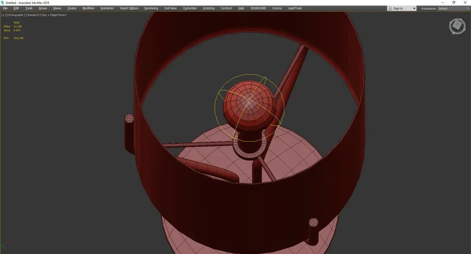Open the Create menu
This screenshot has height=254, width=471.
(x=72, y=8)
